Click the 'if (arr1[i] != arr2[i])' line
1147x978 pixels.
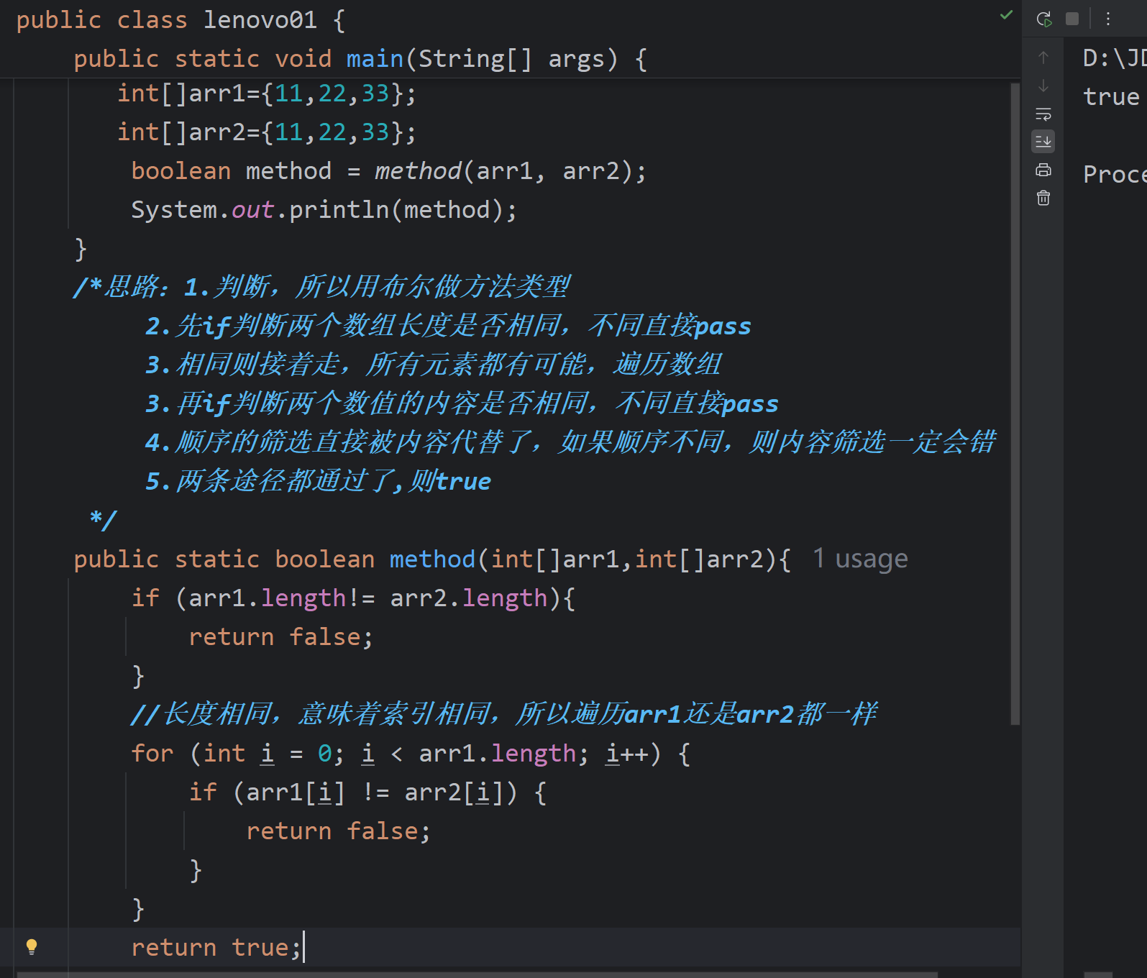coord(367,792)
